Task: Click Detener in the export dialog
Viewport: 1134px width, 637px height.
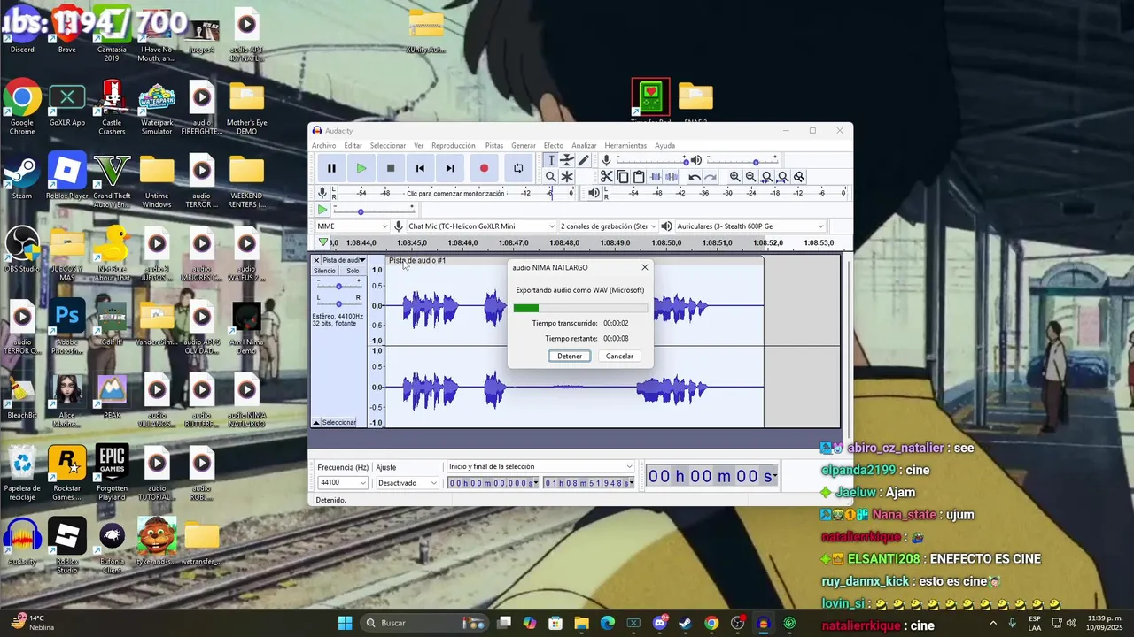Action: click(570, 356)
